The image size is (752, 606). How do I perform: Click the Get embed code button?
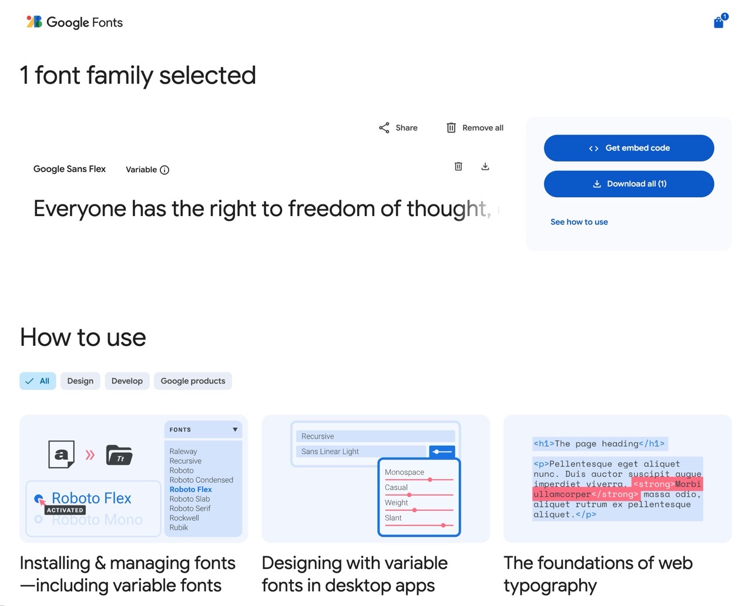[629, 148]
